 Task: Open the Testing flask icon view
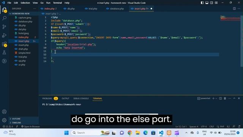tap(4, 53)
